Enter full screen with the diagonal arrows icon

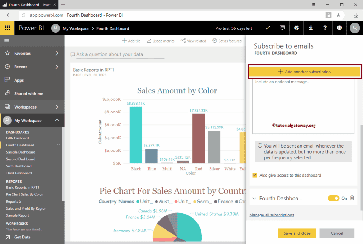(x=268, y=28)
